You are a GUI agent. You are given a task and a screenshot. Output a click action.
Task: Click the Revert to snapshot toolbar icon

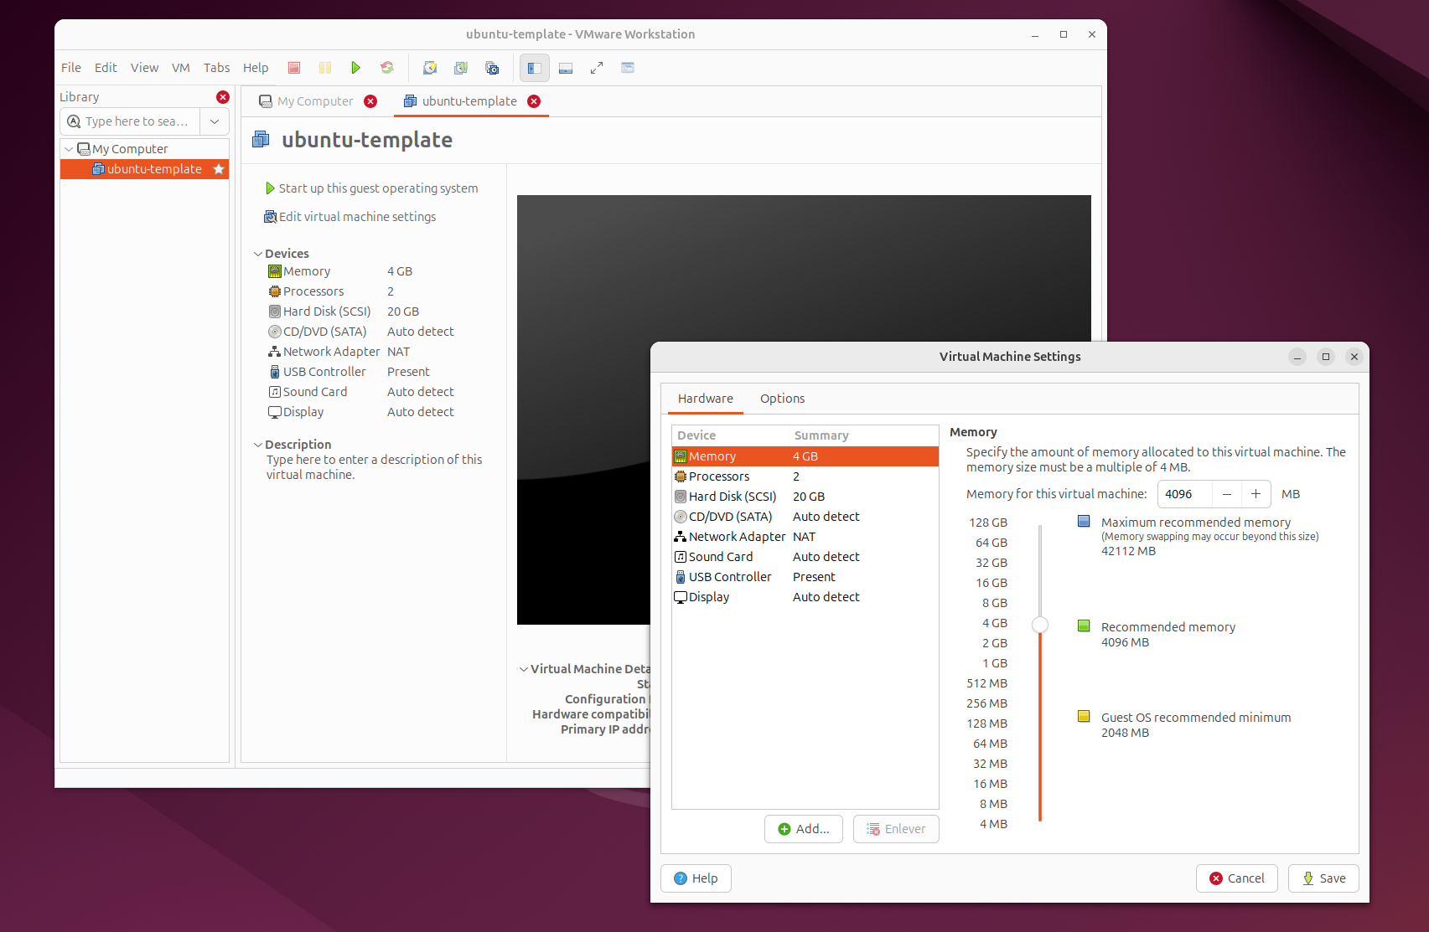(x=461, y=68)
